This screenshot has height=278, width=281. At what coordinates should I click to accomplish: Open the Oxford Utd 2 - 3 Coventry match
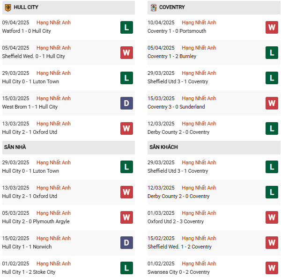point(176,221)
